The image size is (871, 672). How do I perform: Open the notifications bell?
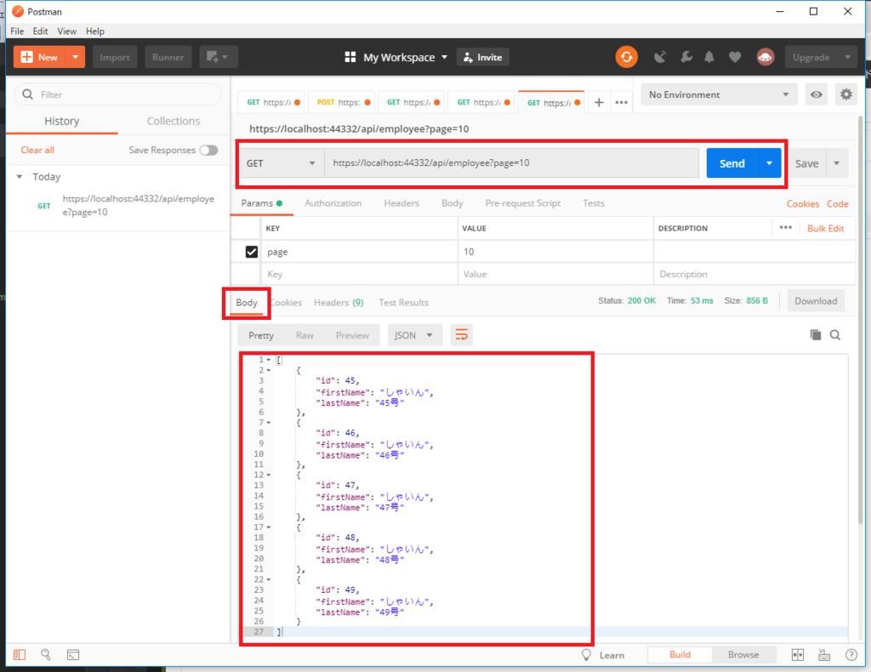point(709,57)
